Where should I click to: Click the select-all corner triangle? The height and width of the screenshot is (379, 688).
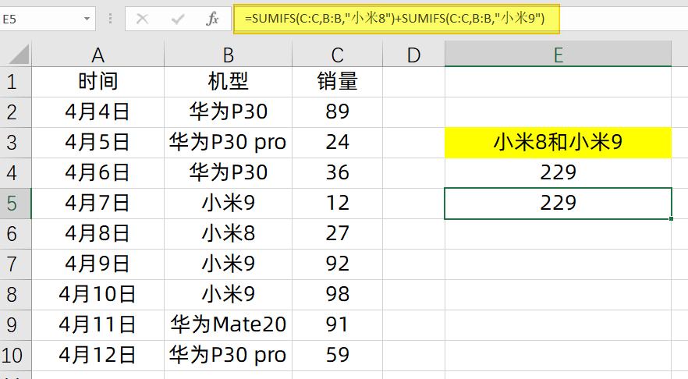tap(20, 54)
